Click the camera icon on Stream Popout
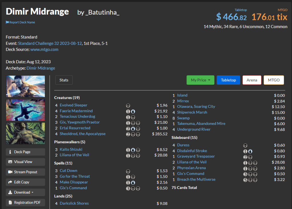 click(10, 172)
